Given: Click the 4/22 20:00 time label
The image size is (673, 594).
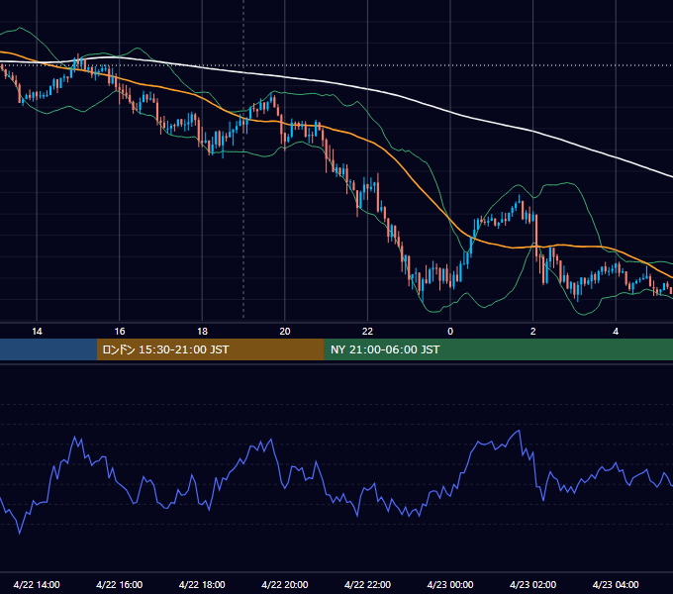Looking at the screenshot, I should (285, 584).
